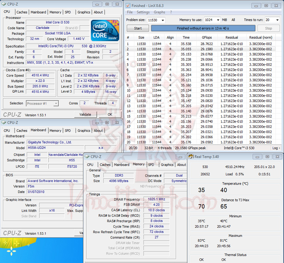Click the DRAM Frequency value 1025.1 MHz
The width and height of the screenshot is (284, 263).
(156, 199)
